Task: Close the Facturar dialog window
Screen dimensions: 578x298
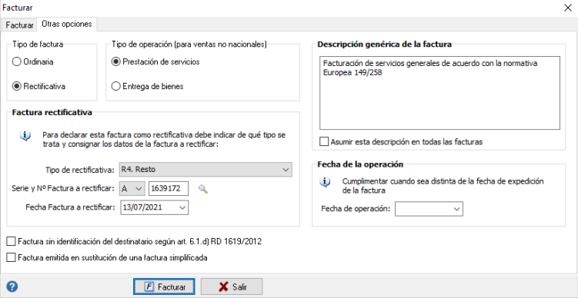Action: [568, 8]
